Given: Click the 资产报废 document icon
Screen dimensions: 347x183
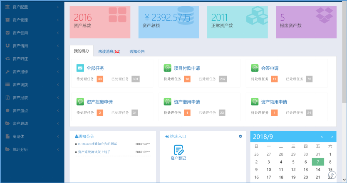Looking at the screenshot, I should tap(7, 98).
